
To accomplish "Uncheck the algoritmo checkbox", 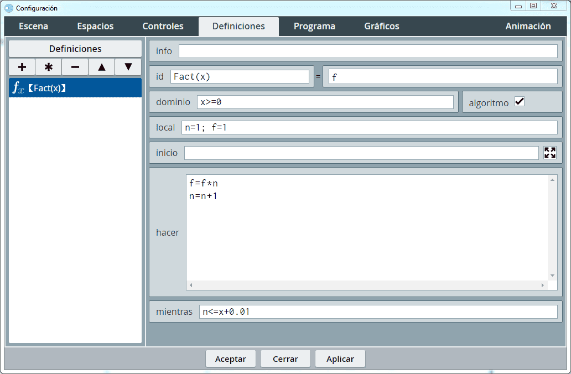I will click(x=519, y=102).
